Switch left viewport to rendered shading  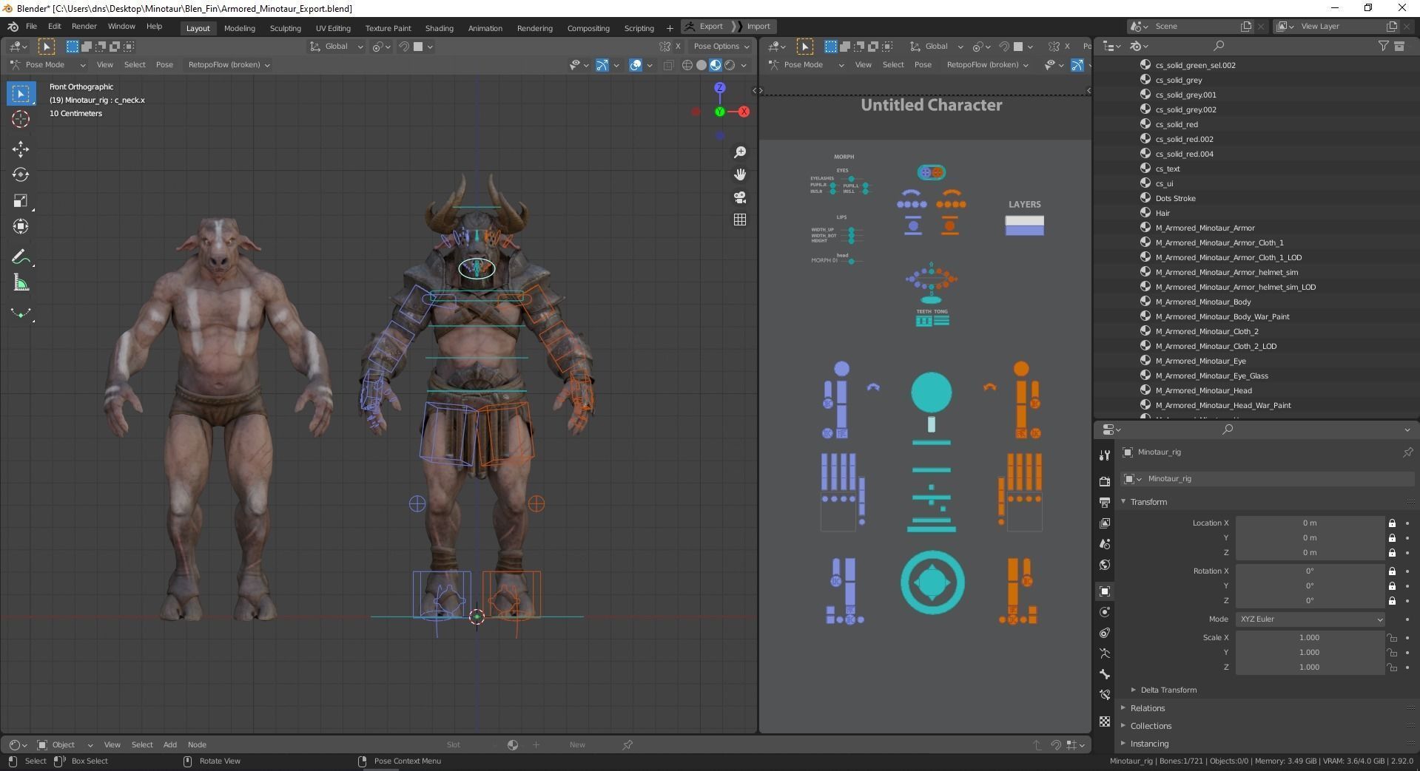[x=730, y=65]
